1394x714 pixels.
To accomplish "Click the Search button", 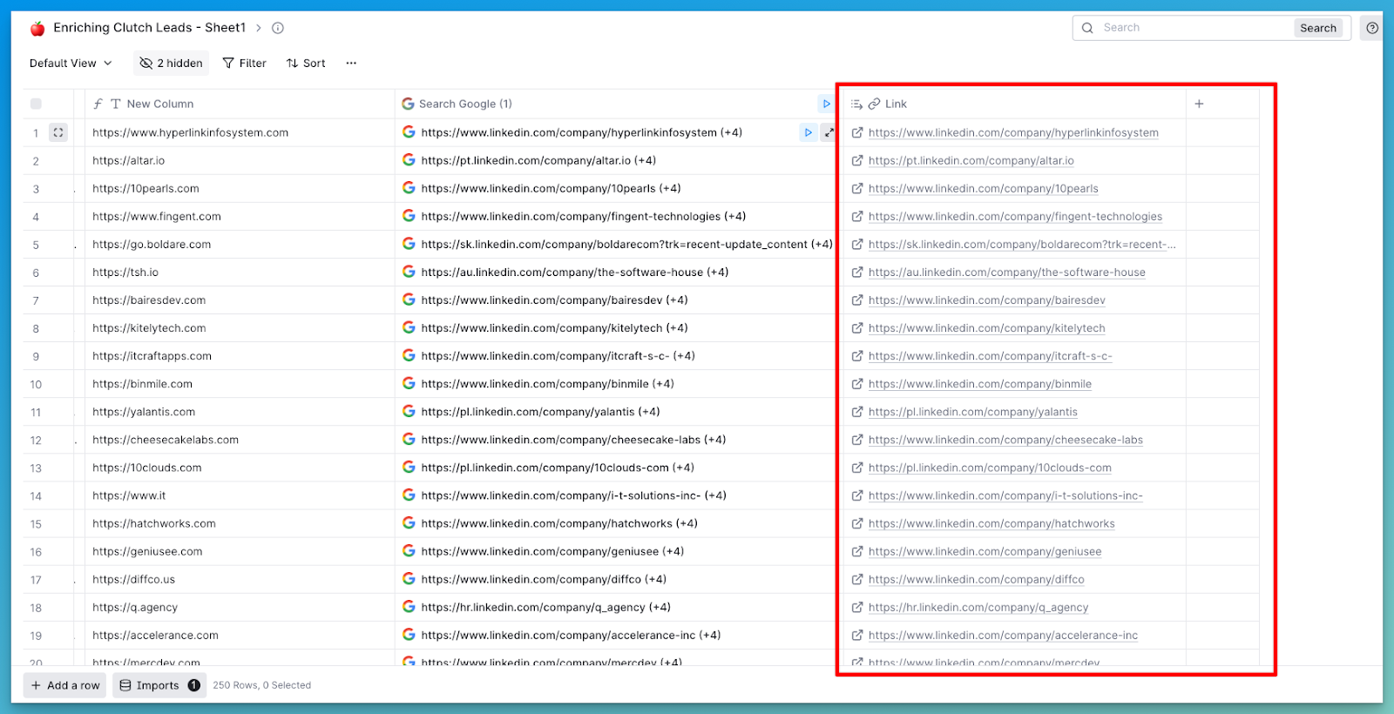I will 1318,28.
